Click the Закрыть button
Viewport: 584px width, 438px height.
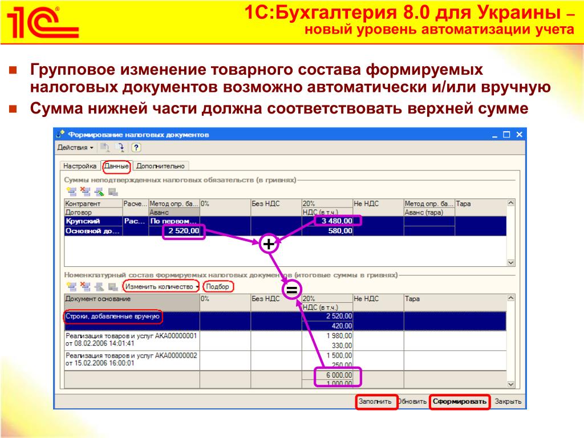508,401
